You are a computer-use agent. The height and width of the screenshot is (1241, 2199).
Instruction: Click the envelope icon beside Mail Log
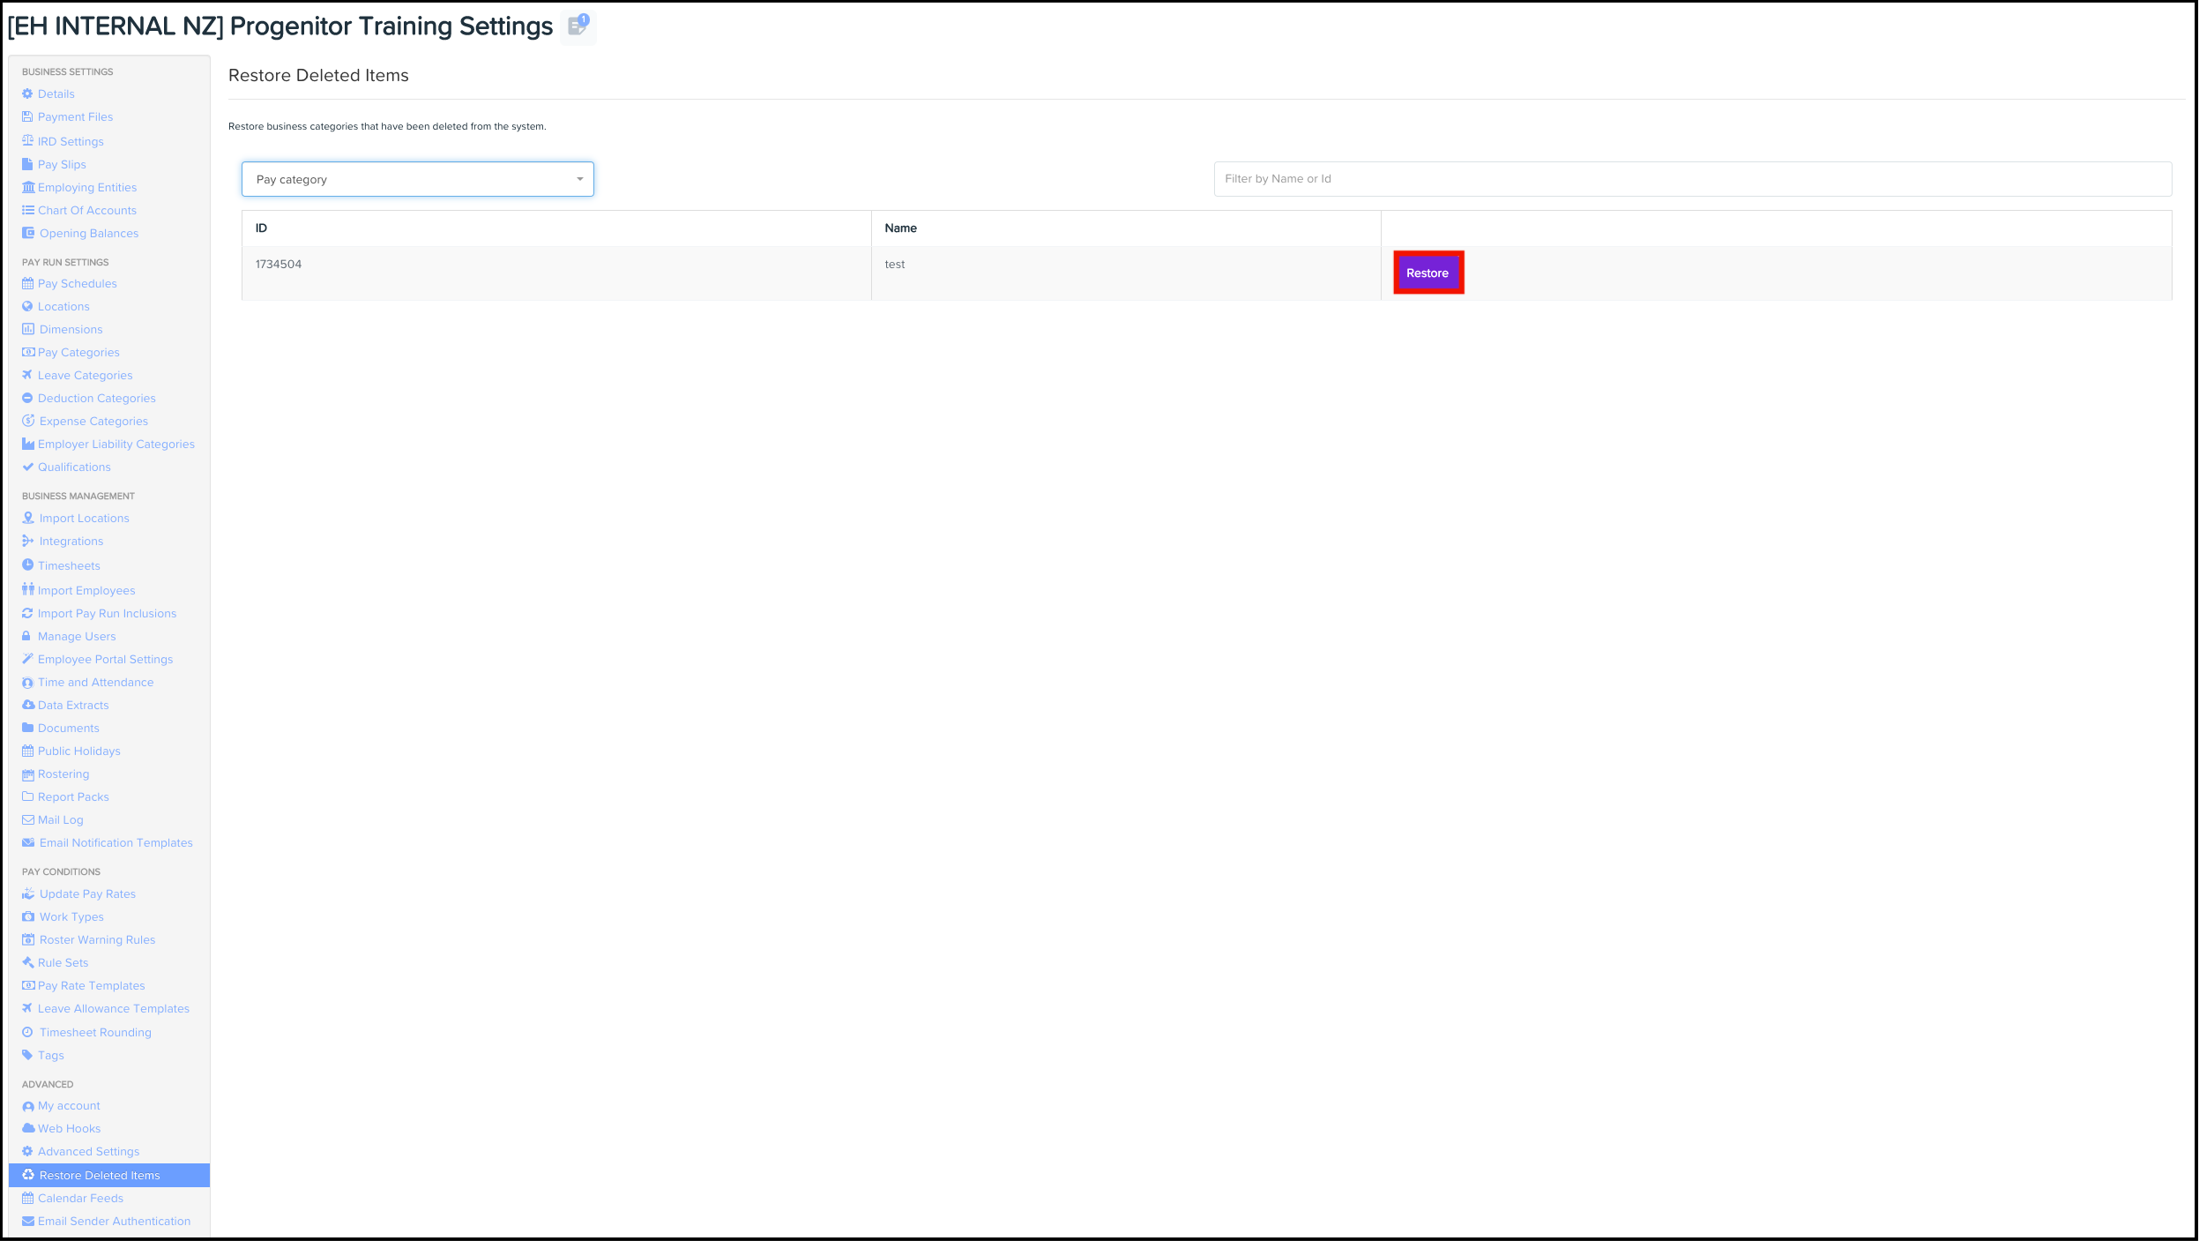pyautogui.click(x=27, y=819)
